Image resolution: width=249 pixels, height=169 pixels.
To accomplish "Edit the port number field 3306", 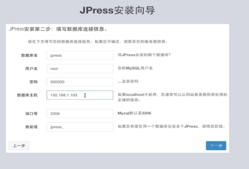I will 80,113.
